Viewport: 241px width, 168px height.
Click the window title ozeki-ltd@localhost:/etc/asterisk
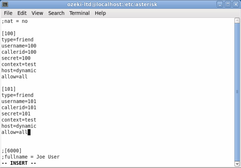pyautogui.click(x=120, y=4)
